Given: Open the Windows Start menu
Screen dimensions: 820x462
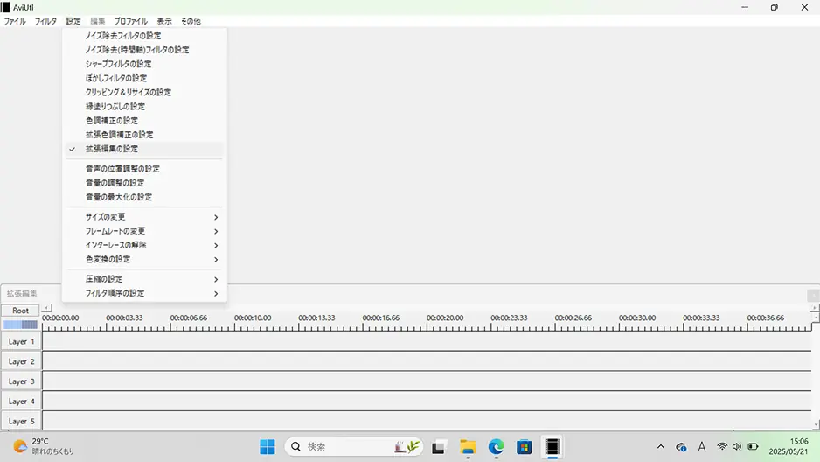Looking at the screenshot, I should (x=268, y=447).
